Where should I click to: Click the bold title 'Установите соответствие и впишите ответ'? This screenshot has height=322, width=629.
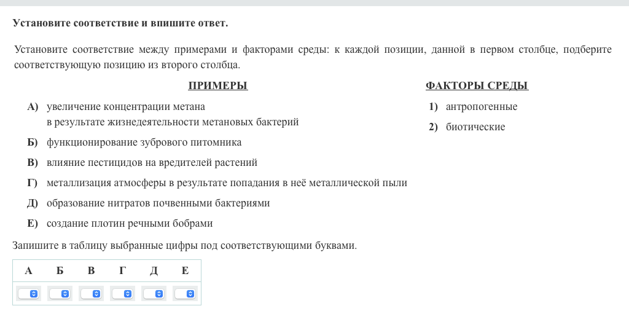pos(120,23)
